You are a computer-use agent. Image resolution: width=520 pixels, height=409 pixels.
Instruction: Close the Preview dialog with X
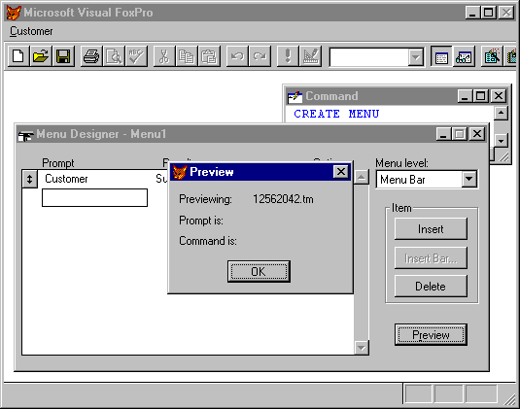[x=340, y=172]
